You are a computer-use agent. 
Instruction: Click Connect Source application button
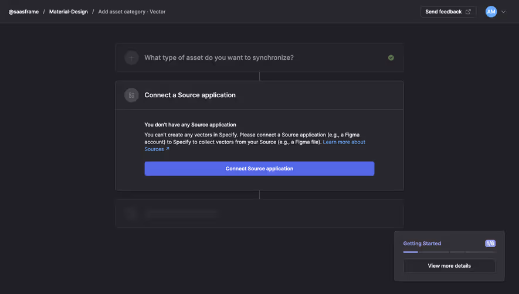259,169
